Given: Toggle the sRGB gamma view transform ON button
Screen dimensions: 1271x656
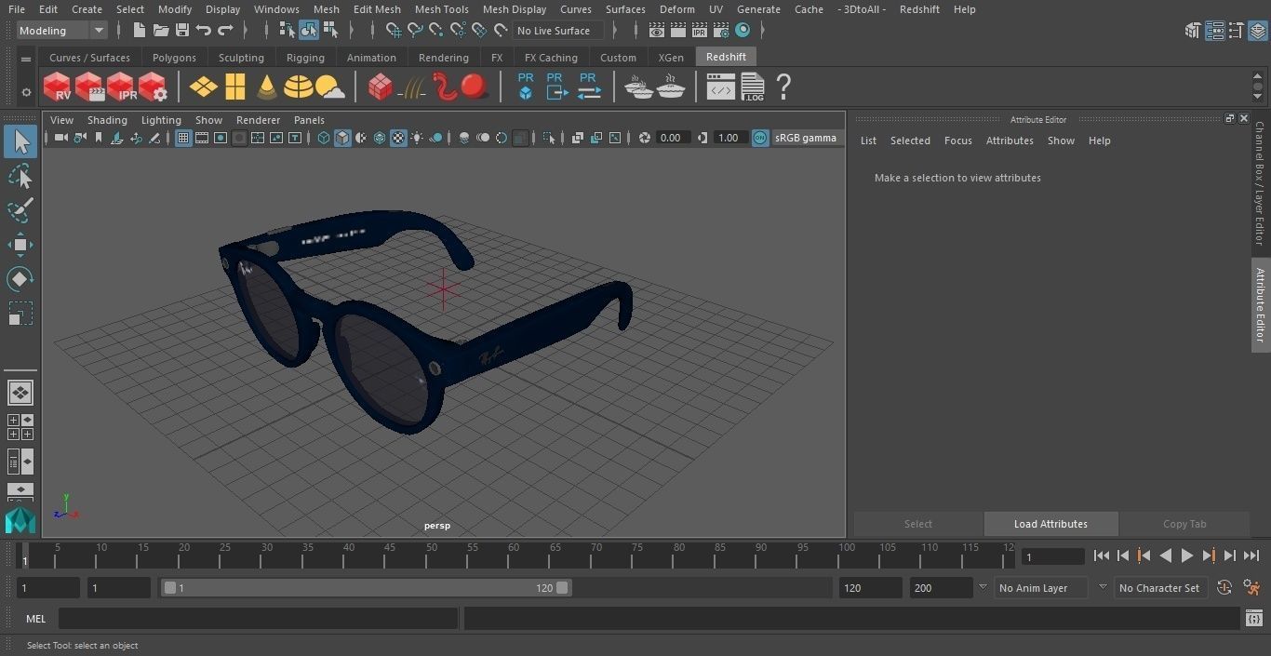Looking at the screenshot, I should 760,138.
